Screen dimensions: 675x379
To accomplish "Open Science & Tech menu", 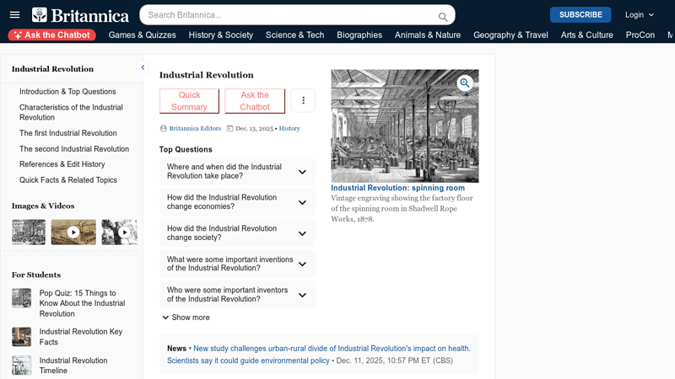I will point(294,35).
